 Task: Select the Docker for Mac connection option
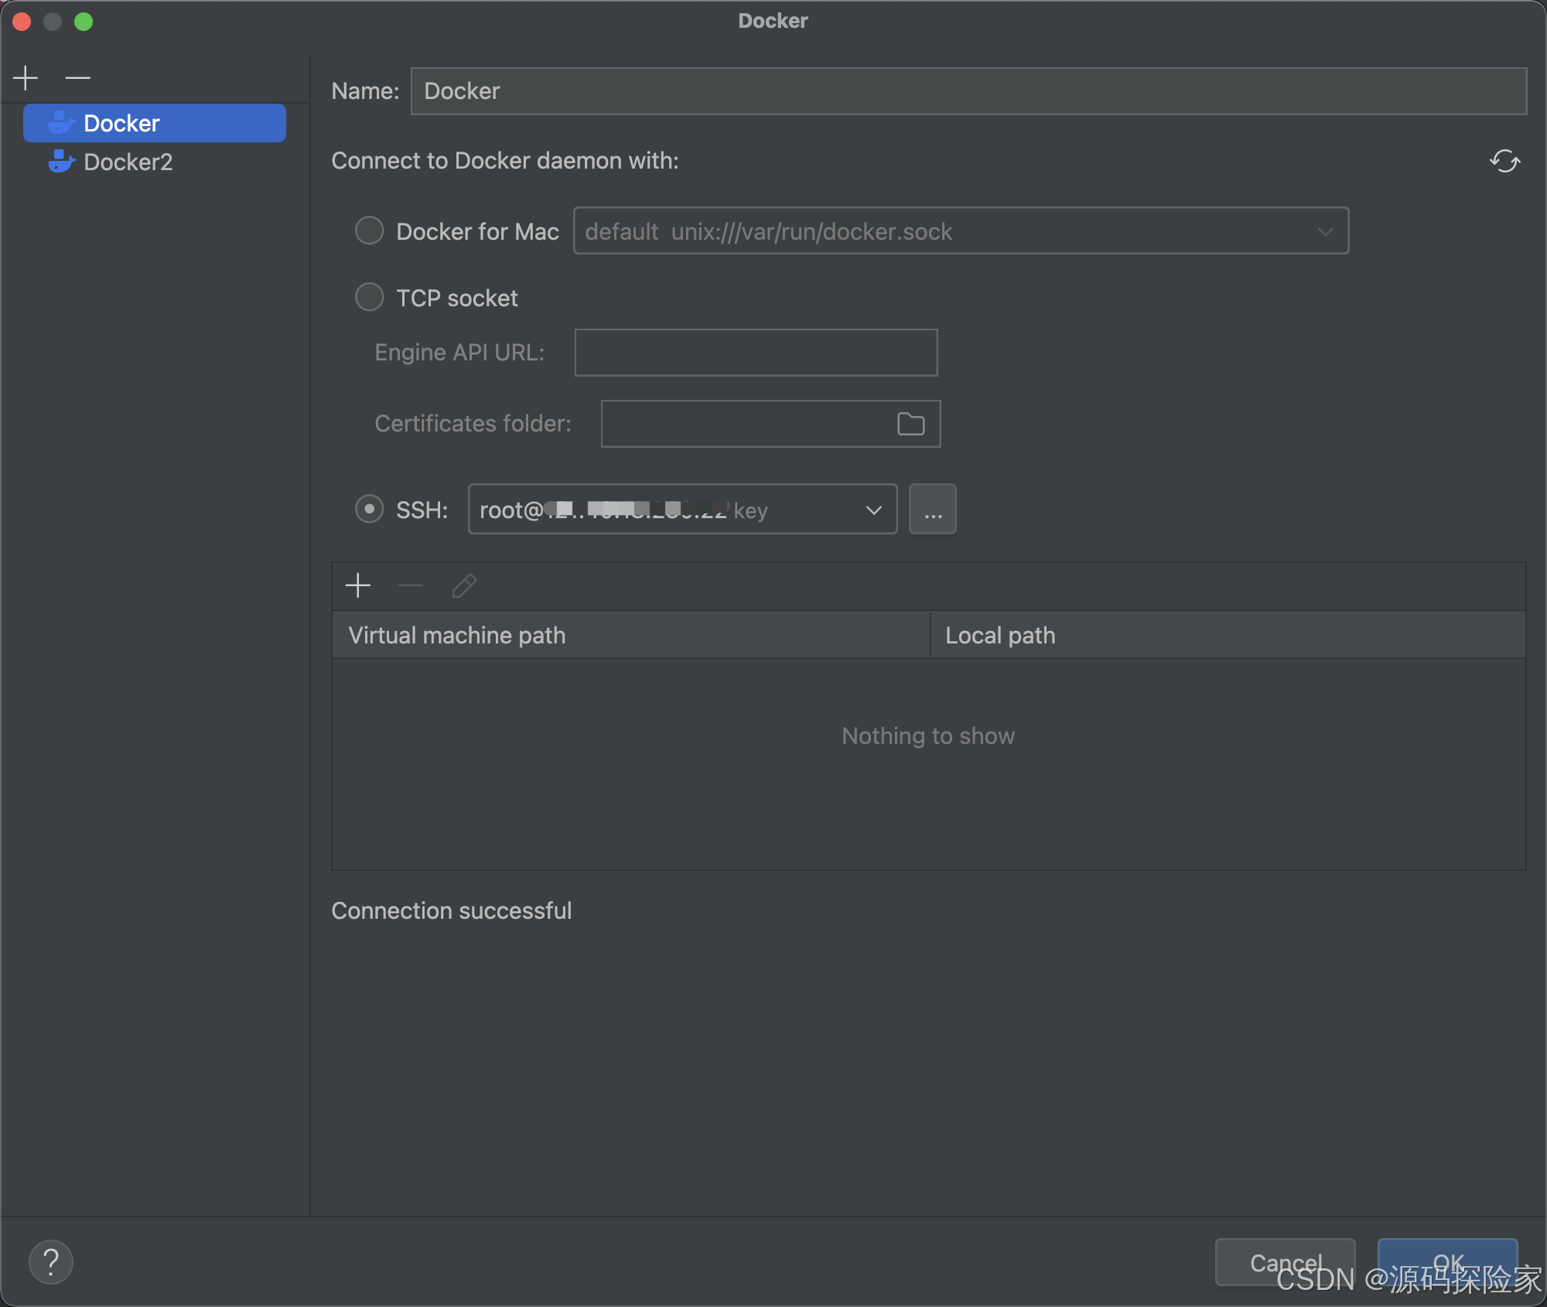point(369,230)
